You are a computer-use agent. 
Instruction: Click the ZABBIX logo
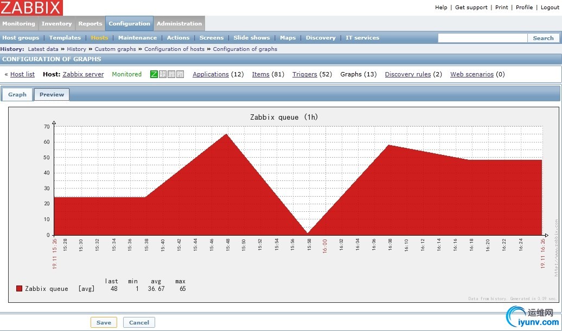[x=31, y=8]
